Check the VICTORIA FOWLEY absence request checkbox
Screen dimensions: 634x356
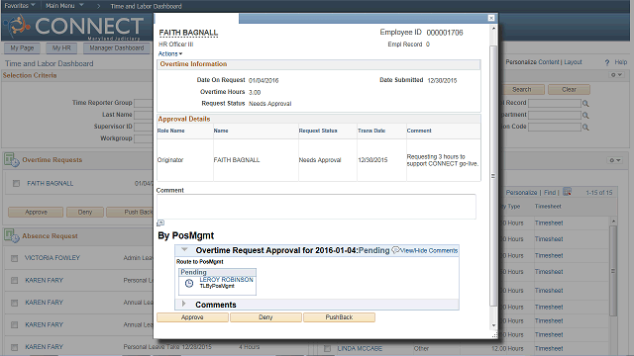(15, 258)
